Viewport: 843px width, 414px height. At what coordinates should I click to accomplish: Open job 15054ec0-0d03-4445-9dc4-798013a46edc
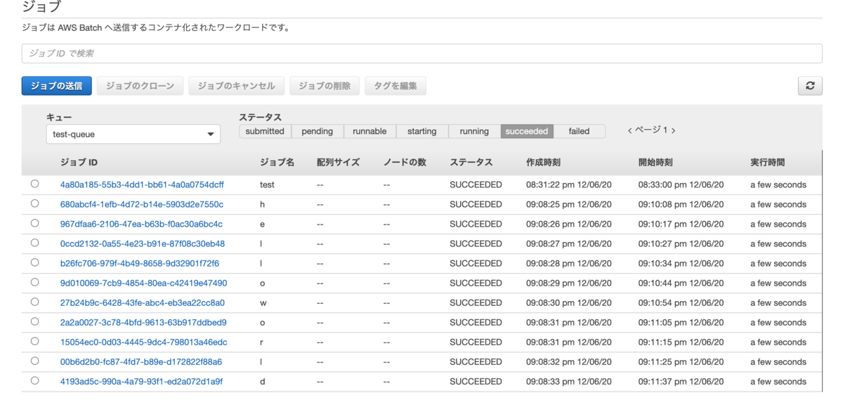tap(143, 342)
